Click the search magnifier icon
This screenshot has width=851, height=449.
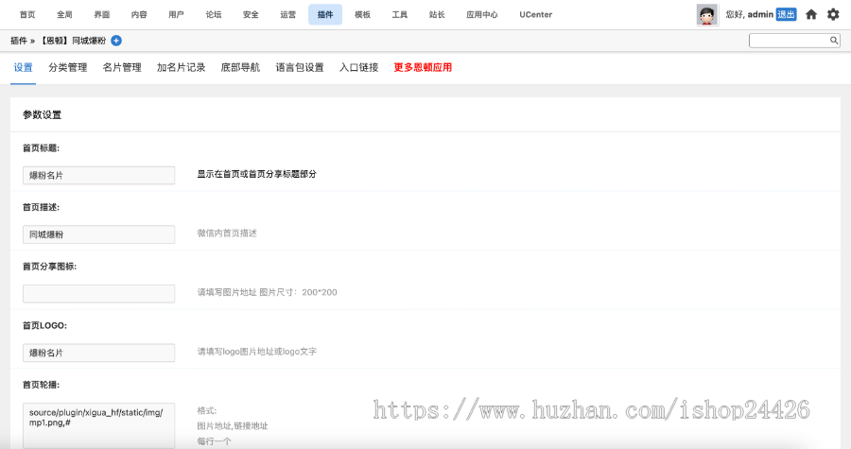pos(834,40)
